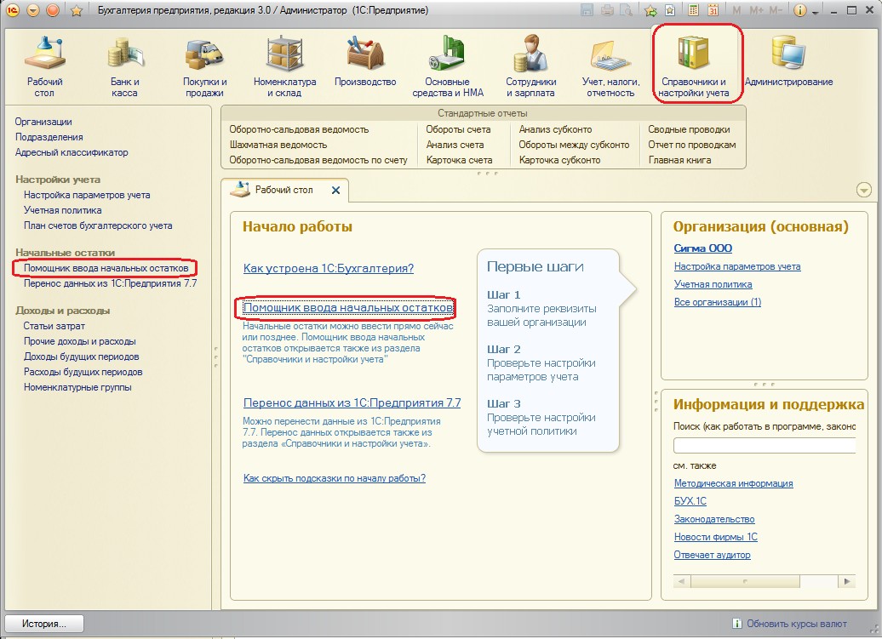The width and height of the screenshot is (882, 639).
Task: Open Главная книга report
Action: pos(679,160)
